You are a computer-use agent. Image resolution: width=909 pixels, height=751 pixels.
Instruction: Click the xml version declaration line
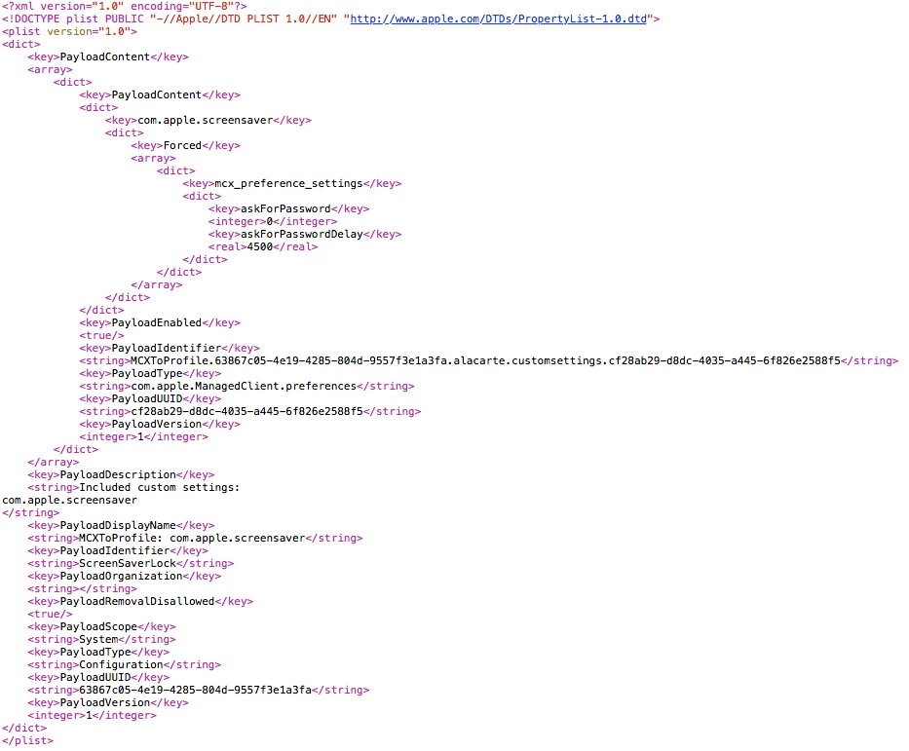[x=125, y=6]
